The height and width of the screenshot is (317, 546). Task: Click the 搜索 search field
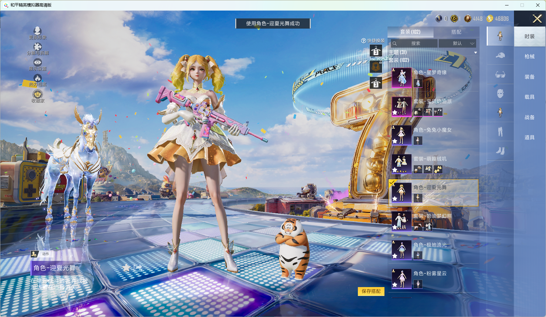tap(414, 44)
